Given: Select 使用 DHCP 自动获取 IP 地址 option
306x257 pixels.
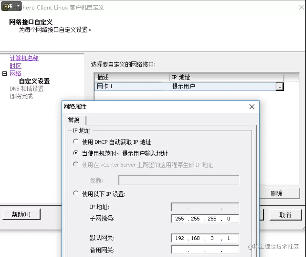Looking at the screenshot, I should (75, 141).
